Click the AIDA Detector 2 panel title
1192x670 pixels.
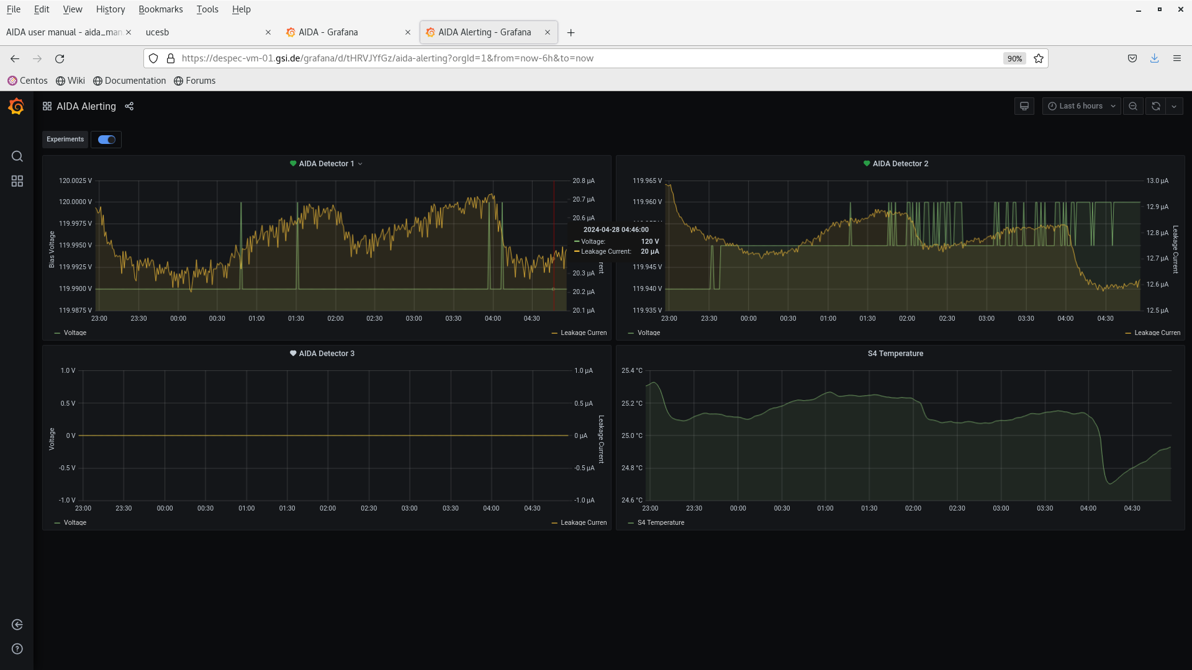coord(900,164)
